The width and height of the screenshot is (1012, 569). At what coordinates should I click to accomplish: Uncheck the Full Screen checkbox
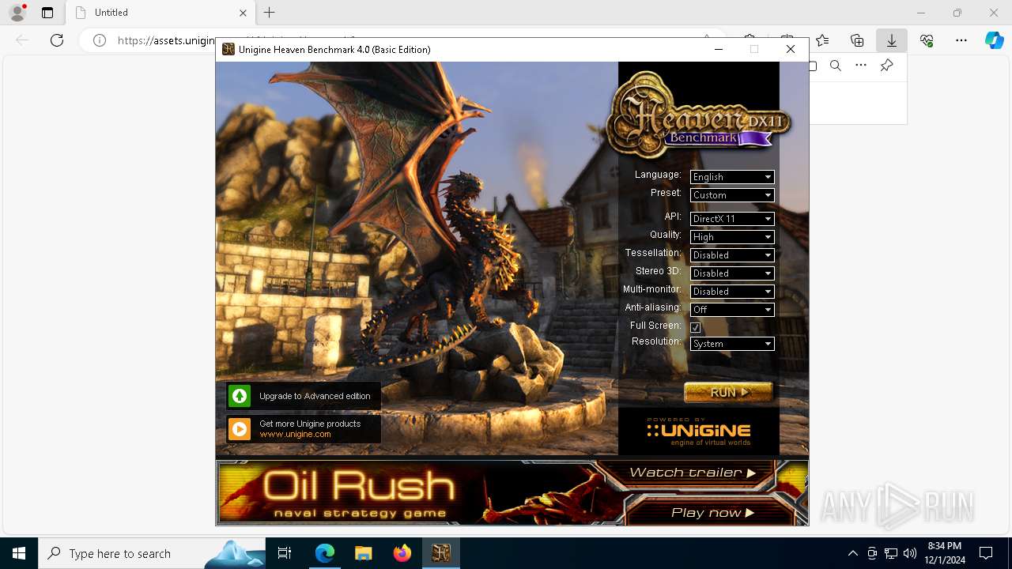(x=696, y=327)
